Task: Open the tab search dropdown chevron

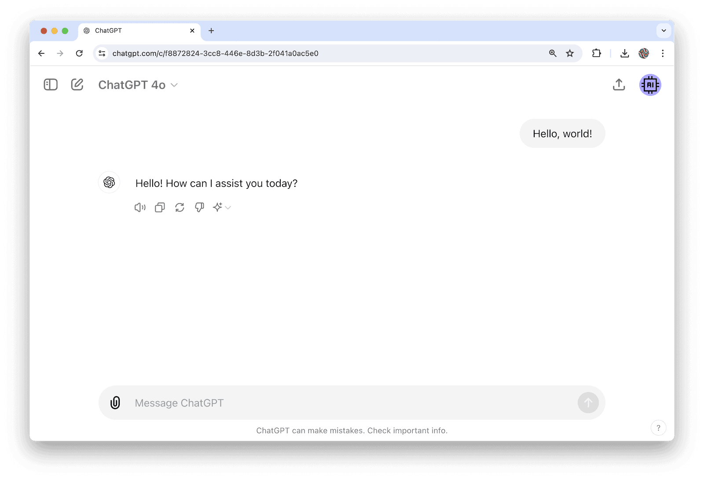Action: pyautogui.click(x=664, y=30)
